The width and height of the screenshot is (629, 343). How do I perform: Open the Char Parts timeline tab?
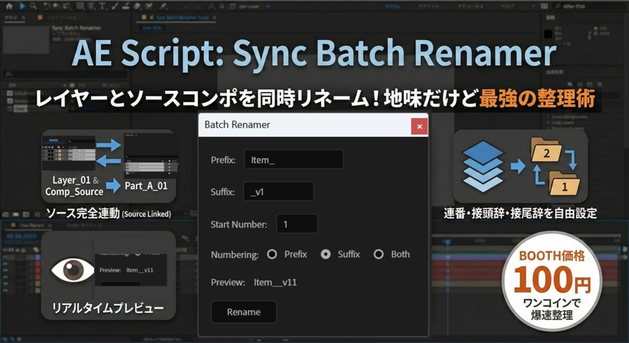pyautogui.click(x=29, y=225)
